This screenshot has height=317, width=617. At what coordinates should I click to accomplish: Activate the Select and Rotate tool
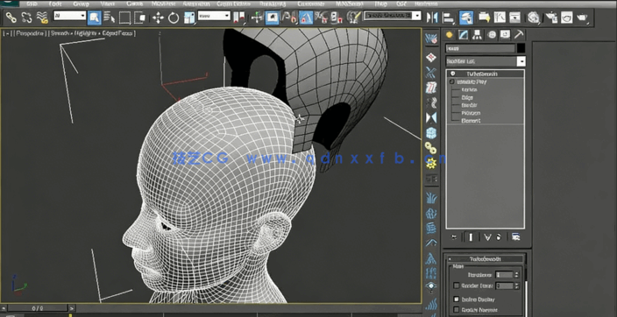click(x=174, y=18)
